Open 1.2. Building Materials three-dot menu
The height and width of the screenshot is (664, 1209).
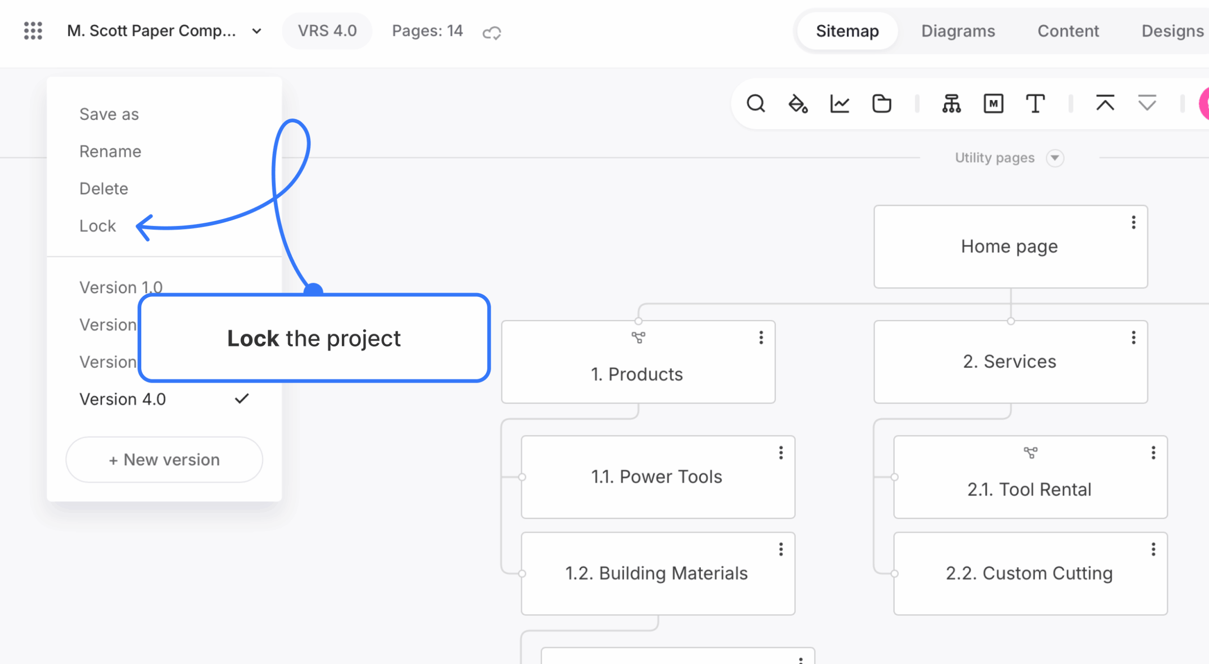(781, 549)
